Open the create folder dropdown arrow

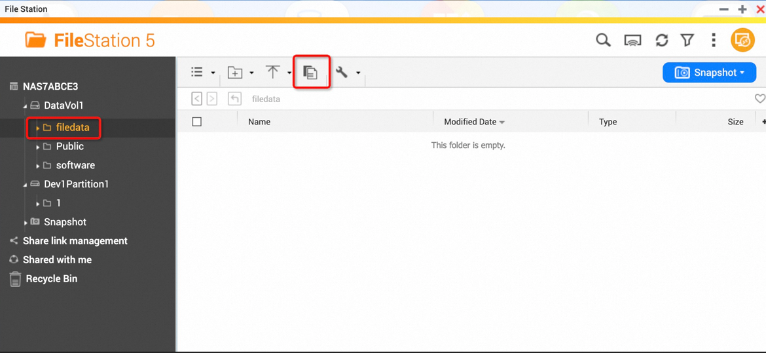click(251, 73)
